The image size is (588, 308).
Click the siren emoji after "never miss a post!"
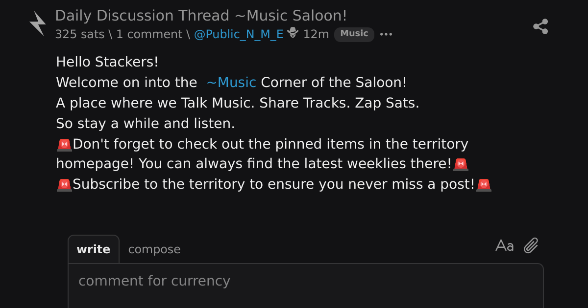pyautogui.click(x=484, y=184)
